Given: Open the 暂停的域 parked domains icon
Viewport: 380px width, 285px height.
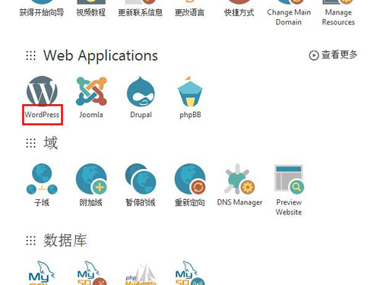Looking at the screenshot, I should click(x=141, y=179).
